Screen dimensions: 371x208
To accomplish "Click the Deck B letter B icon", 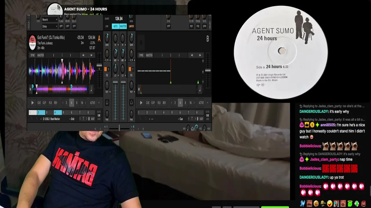I will [208, 39].
